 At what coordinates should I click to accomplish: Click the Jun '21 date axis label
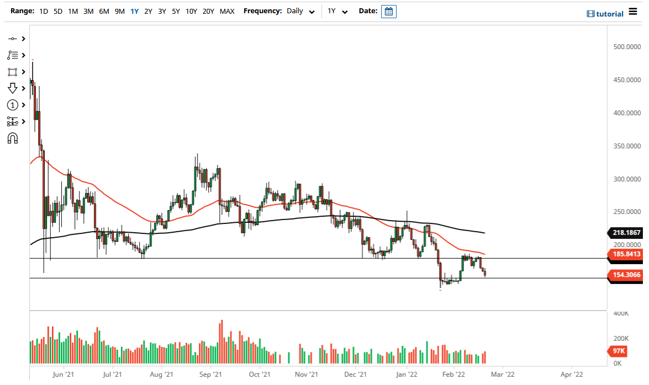coord(64,375)
